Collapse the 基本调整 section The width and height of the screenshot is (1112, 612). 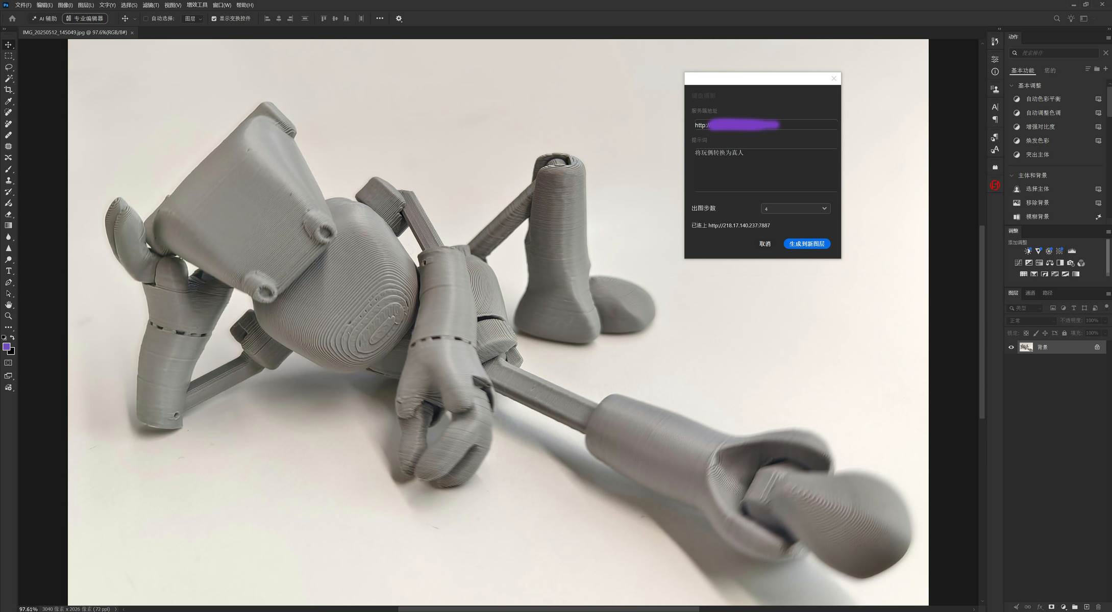pyautogui.click(x=1011, y=86)
